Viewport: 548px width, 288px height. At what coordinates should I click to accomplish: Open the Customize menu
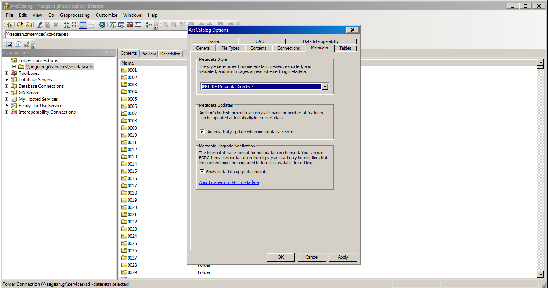point(106,15)
